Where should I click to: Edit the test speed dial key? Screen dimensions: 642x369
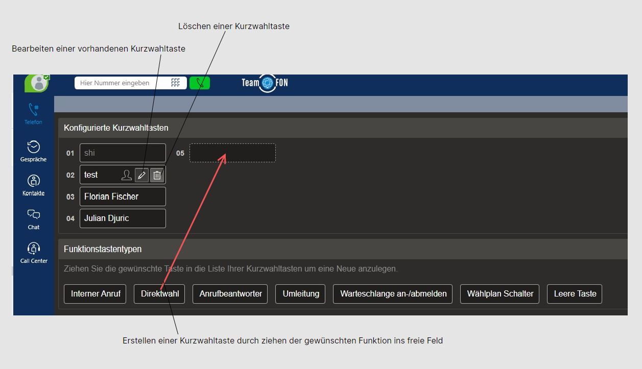point(142,175)
